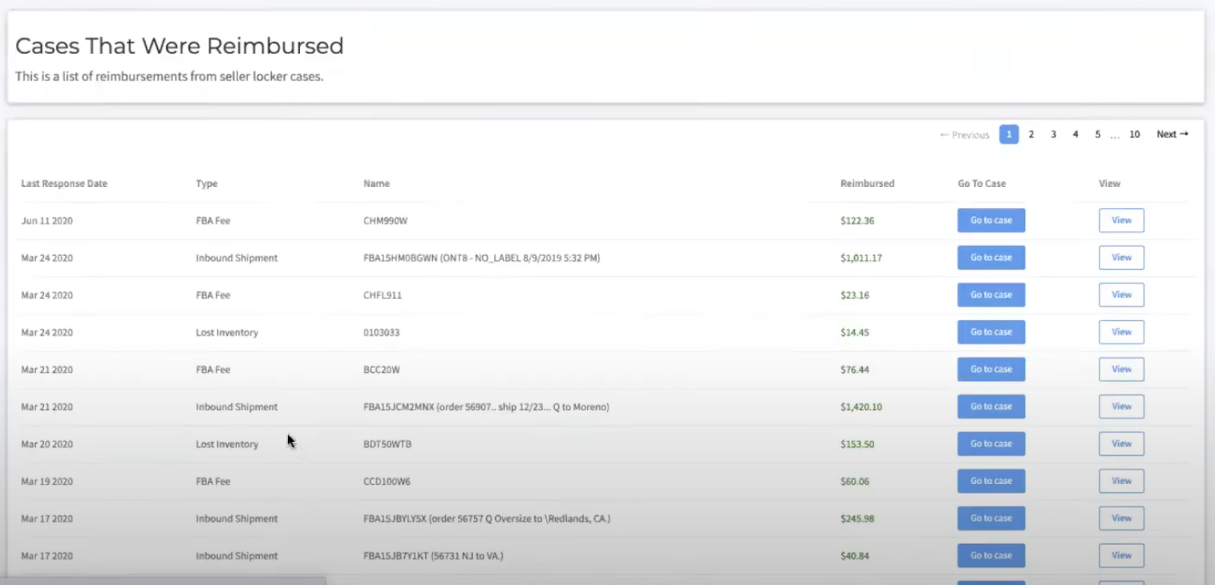The width and height of the screenshot is (1215, 585).
Task: Open page 5 of the list
Action: [1097, 134]
